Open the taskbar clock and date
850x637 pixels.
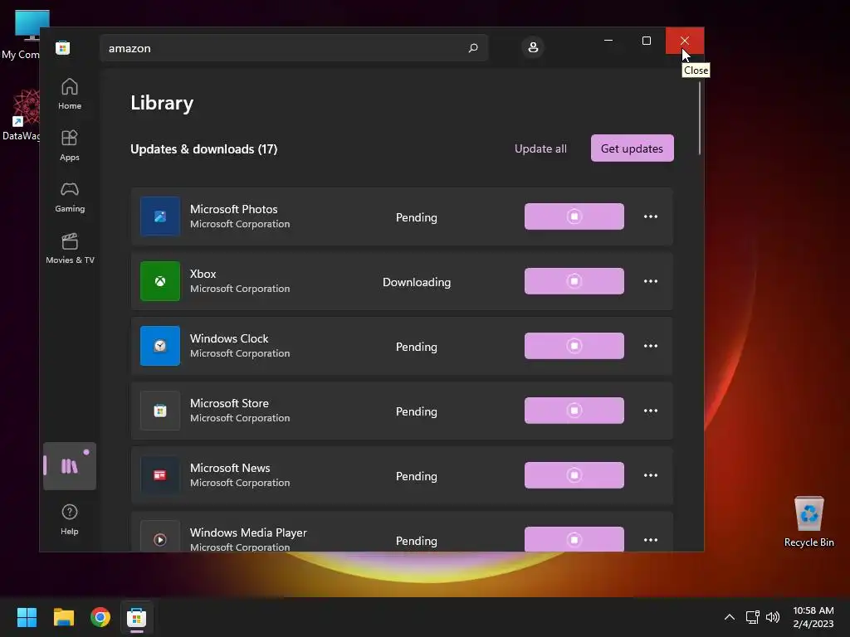tap(813, 617)
